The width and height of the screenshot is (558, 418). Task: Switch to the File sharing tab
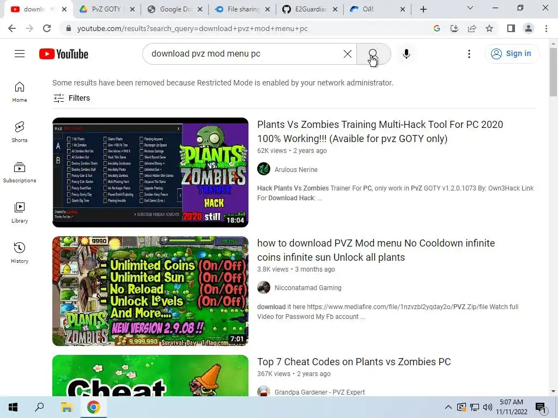pos(242,9)
